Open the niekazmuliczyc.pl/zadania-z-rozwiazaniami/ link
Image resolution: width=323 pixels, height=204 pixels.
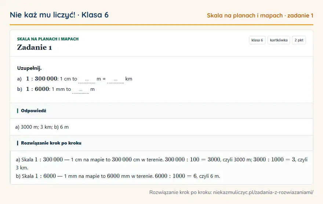(263, 192)
